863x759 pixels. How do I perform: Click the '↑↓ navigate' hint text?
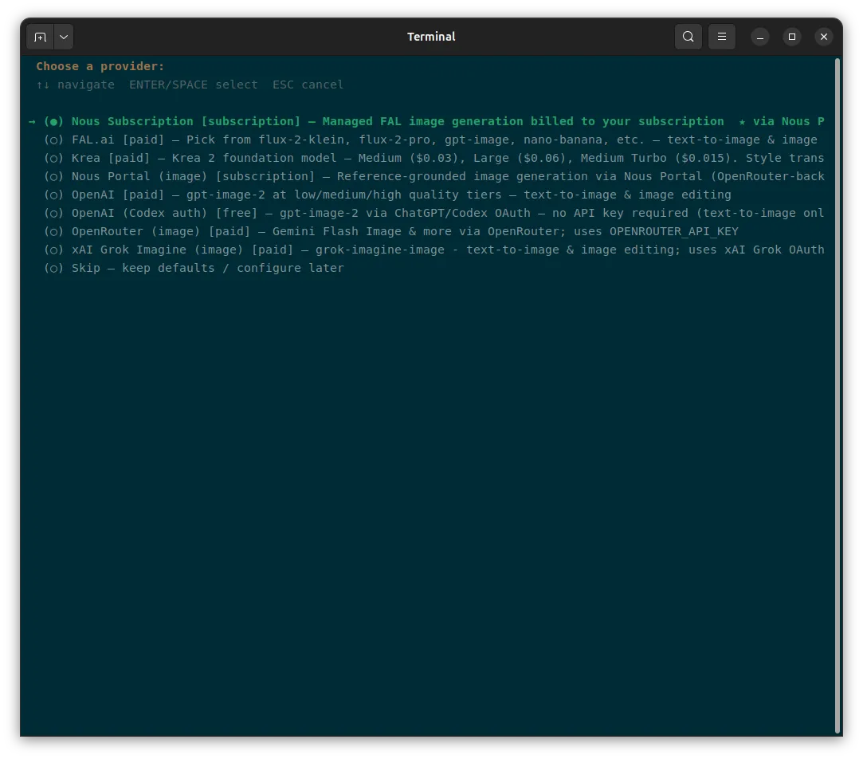coord(76,85)
